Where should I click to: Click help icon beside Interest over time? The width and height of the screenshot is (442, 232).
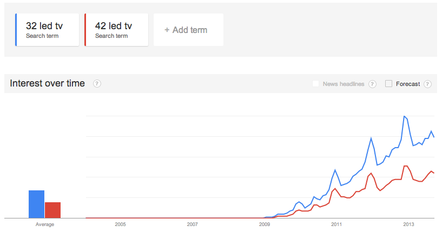pyautogui.click(x=97, y=84)
